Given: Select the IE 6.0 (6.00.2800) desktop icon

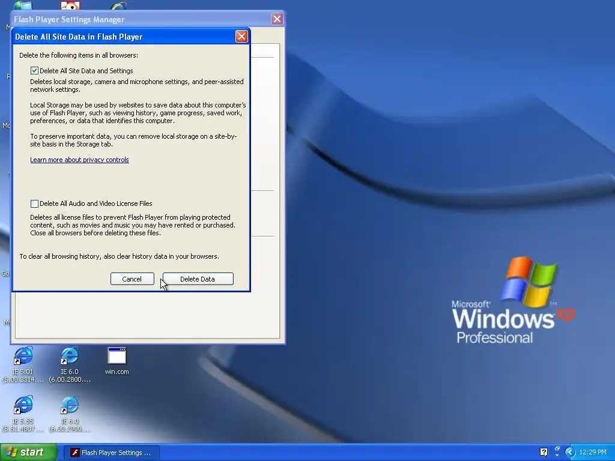Looking at the screenshot, I should 70,364.
